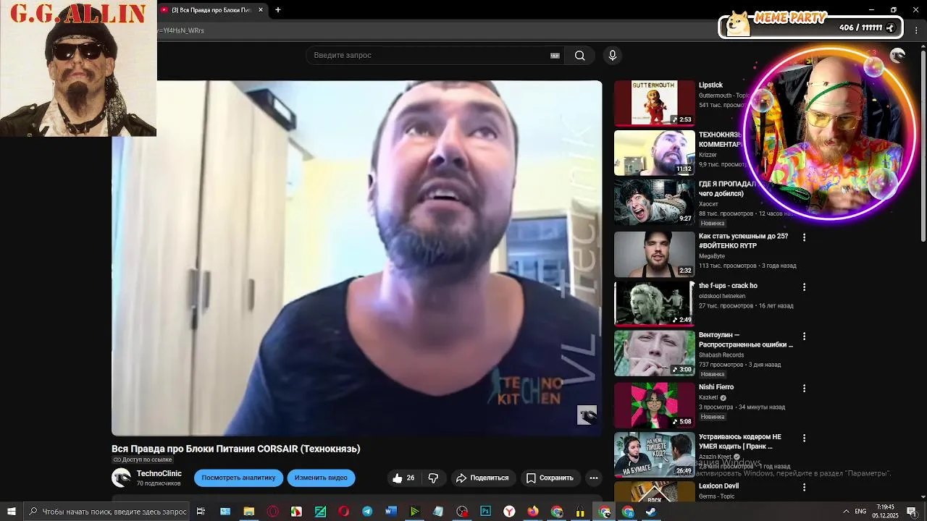Open 'ГДЕ Я ПРОПАДАЛ' video thumbnail

[654, 202]
